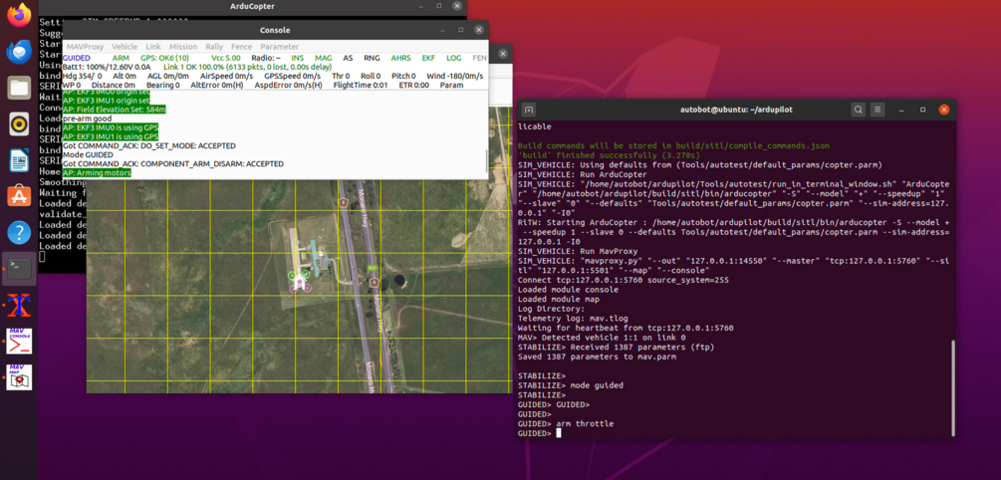This screenshot has height=480, width=1001.
Task: Open Rally menu in Console
Action: pos(214,47)
